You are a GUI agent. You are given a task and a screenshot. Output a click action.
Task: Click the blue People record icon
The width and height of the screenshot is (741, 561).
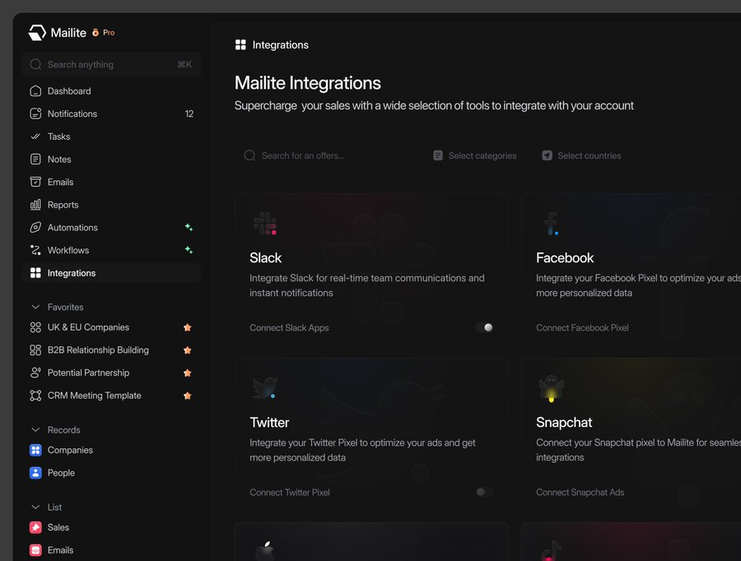click(x=35, y=473)
